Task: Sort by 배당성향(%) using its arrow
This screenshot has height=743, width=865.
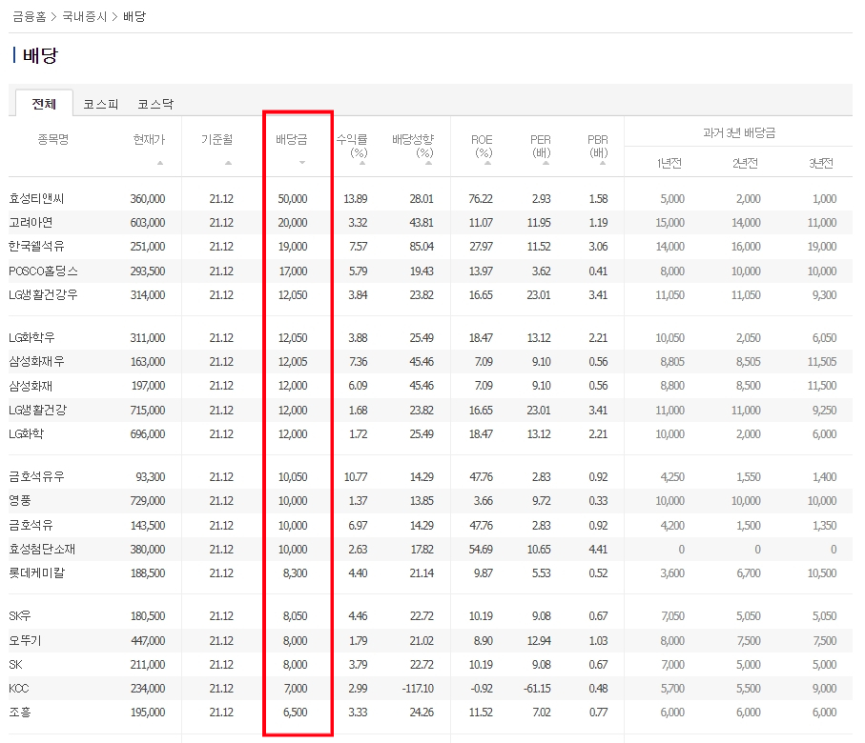Action: pos(428,163)
